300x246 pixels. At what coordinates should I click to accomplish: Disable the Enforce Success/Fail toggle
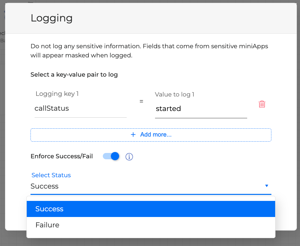tap(111, 156)
